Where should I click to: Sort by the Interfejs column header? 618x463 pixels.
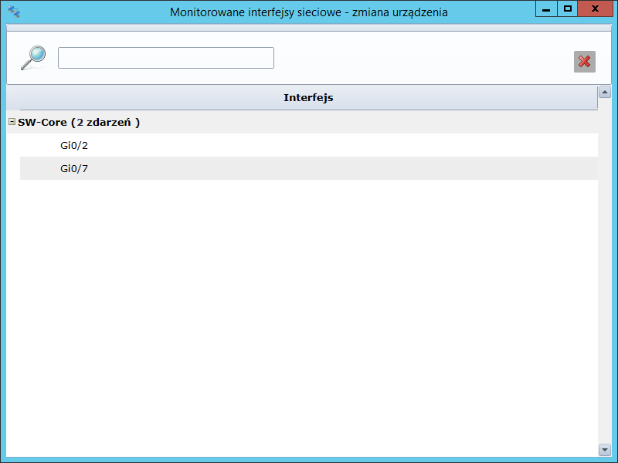tap(307, 98)
